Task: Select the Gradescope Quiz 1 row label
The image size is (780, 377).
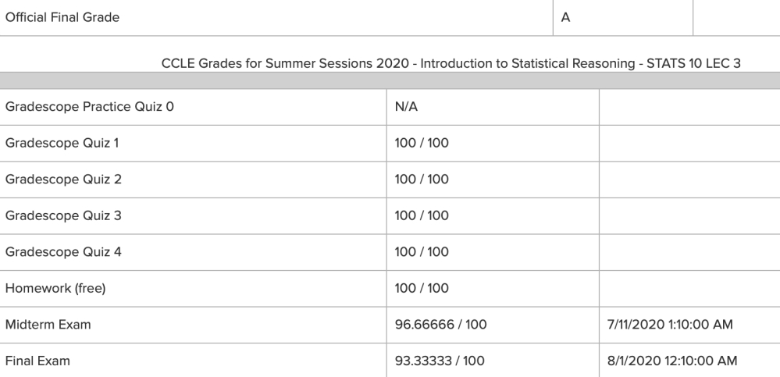Action: click(x=62, y=144)
